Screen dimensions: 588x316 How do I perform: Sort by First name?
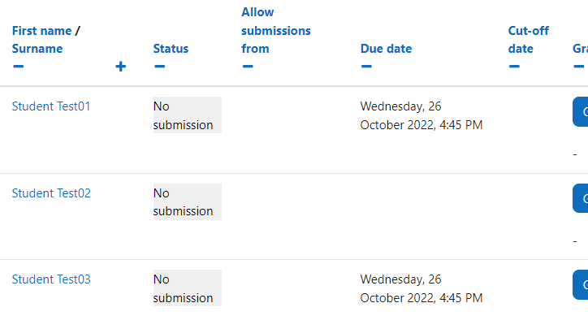click(41, 31)
